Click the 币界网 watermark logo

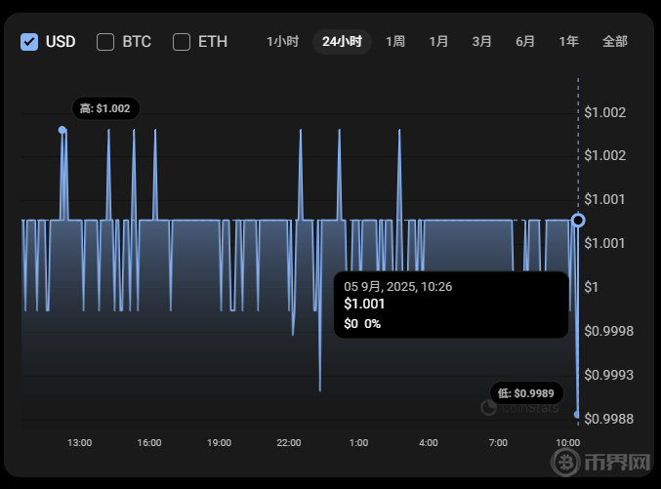(x=615, y=463)
